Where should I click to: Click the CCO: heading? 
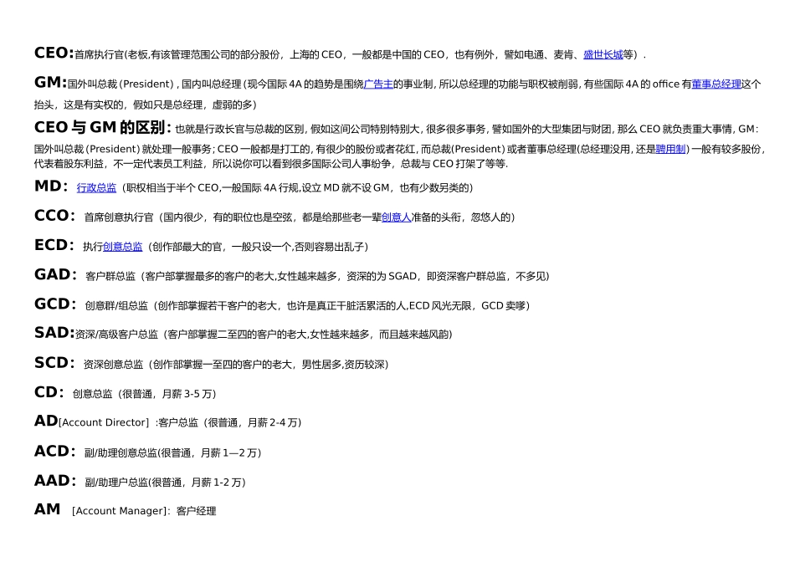click(x=54, y=216)
